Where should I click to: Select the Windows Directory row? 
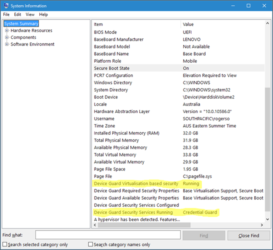coord(179,83)
